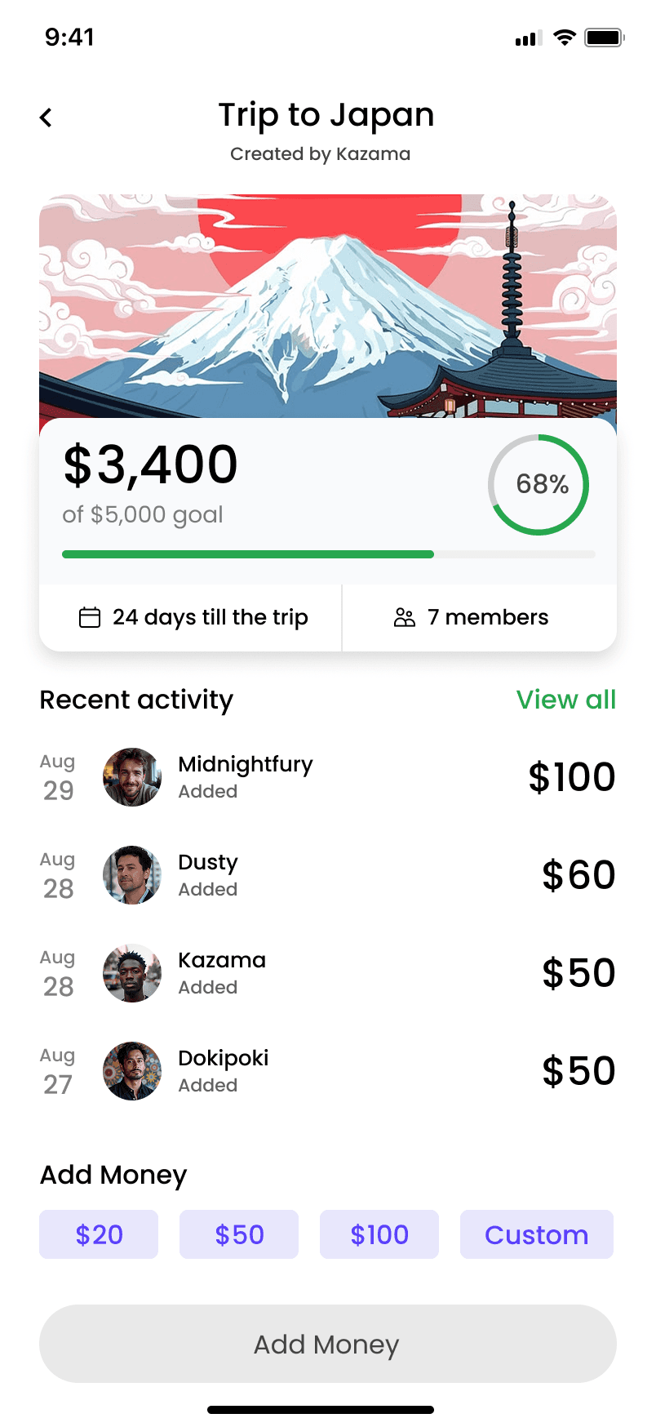Tap the battery icon in status bar

point(605,38)
